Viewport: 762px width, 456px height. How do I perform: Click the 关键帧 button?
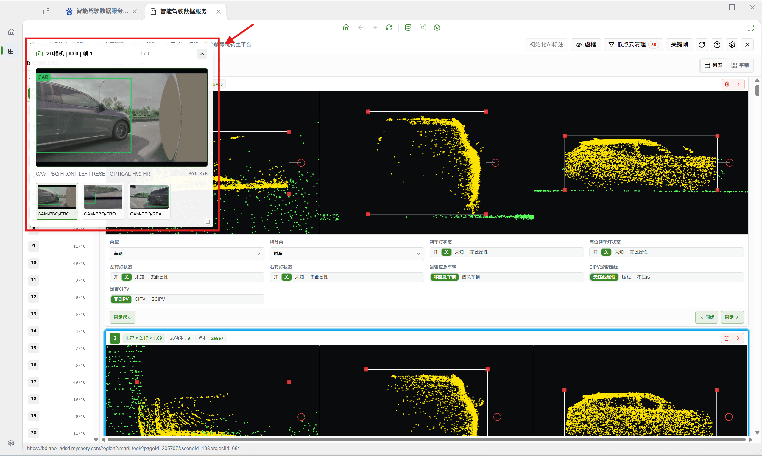tap(679, 44)
